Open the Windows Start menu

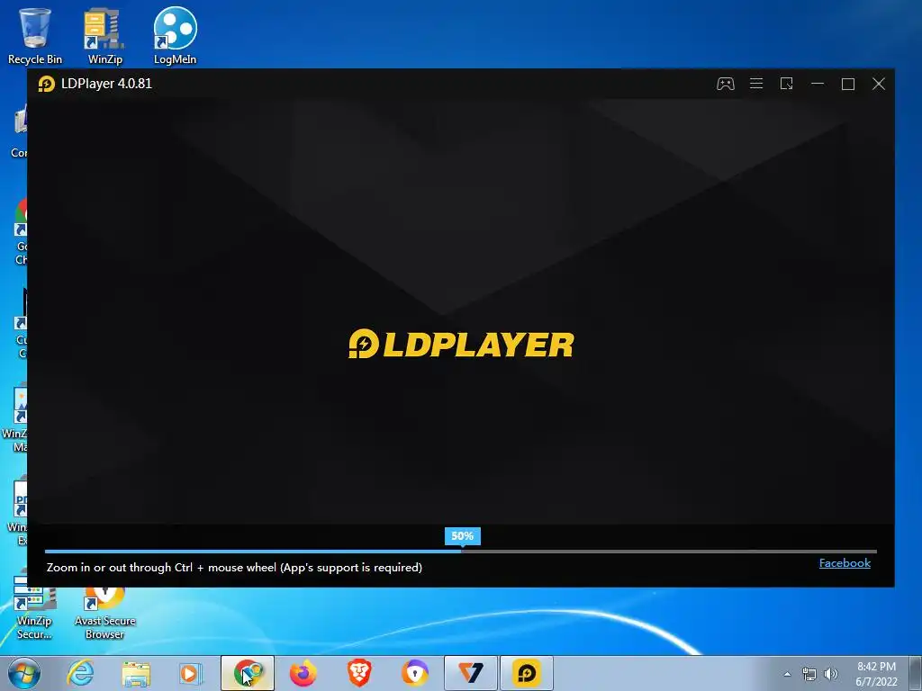(24, 673)
